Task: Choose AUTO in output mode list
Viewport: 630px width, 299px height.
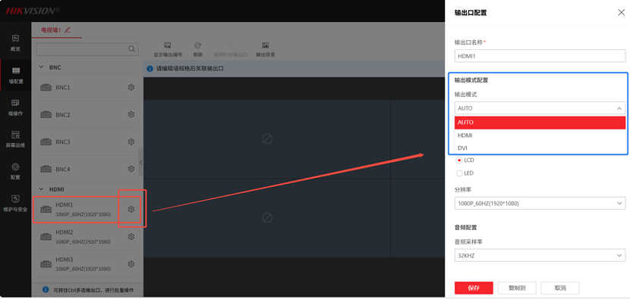Action: tap(540, 123)
